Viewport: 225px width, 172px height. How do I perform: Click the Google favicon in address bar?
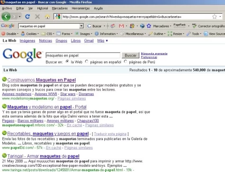click(58, 17)
